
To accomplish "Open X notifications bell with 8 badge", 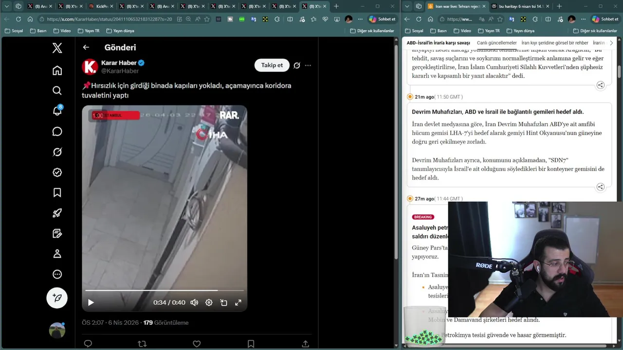I will pos(57,111).
